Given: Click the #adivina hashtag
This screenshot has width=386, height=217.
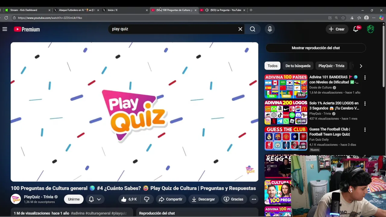Looking at the screenshot, I should (x=78, y=213).
